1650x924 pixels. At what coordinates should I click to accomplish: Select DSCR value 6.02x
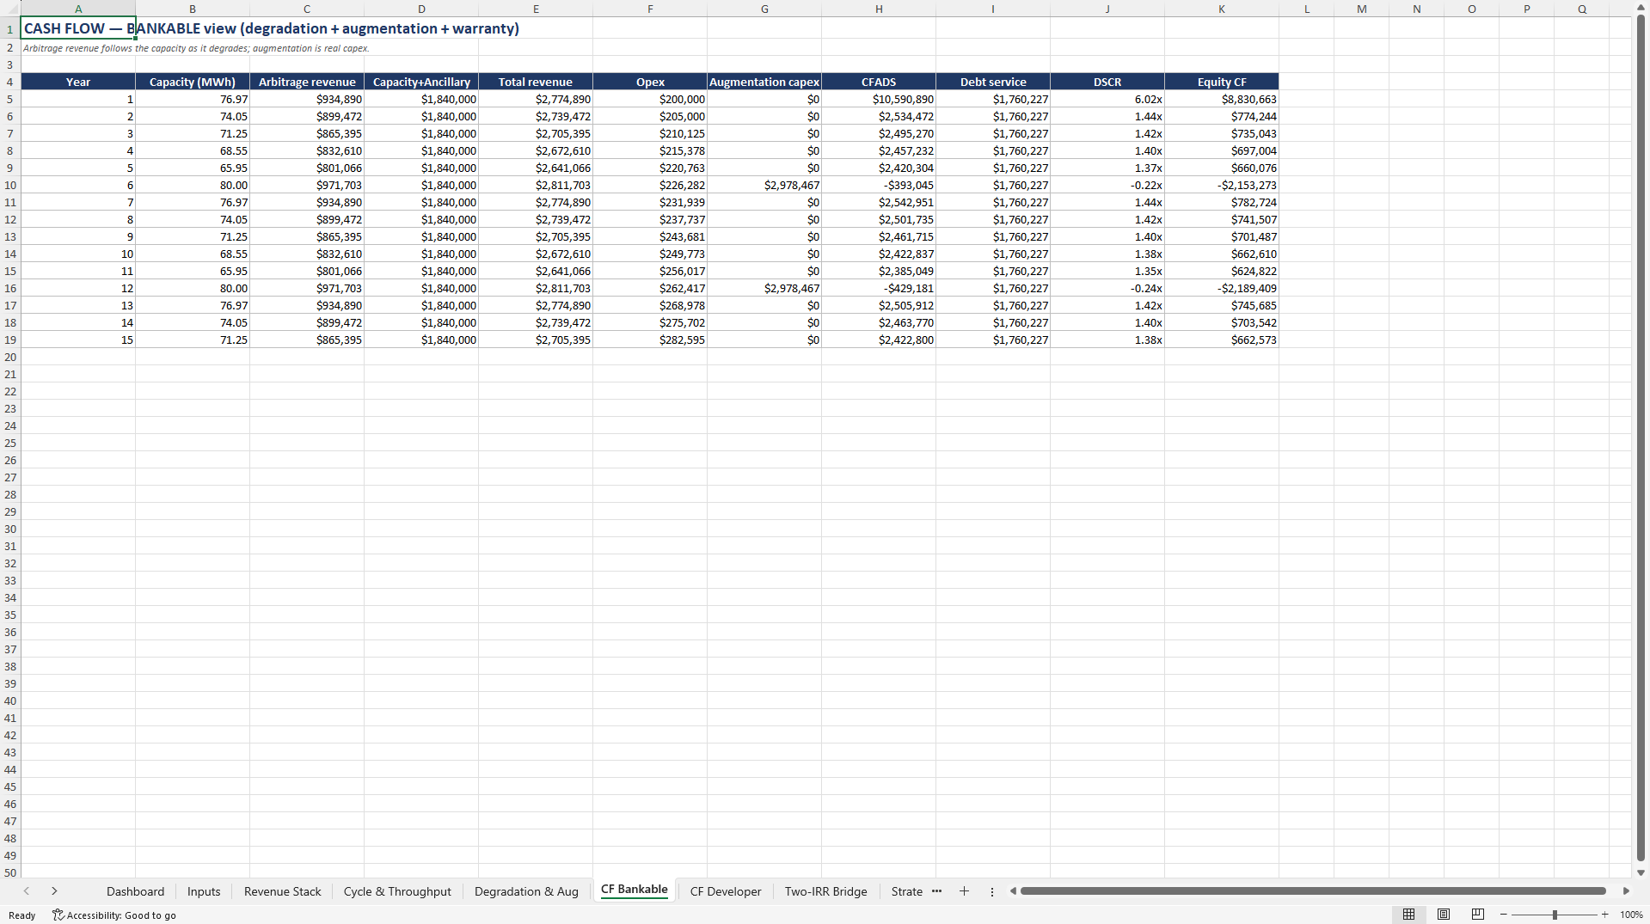point(1107,99)
